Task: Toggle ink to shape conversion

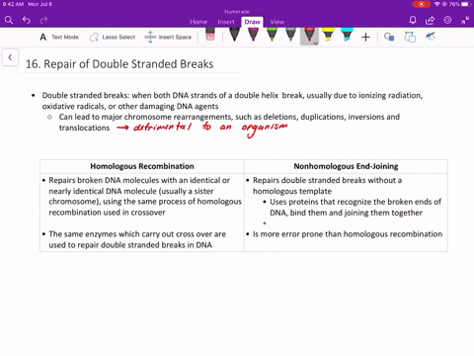Action: tap(410, 37)
